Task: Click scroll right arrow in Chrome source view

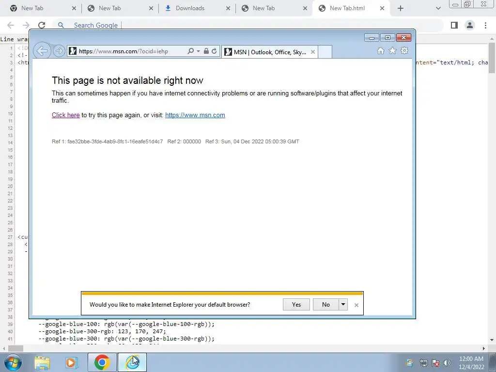Action: pos(484,349)
